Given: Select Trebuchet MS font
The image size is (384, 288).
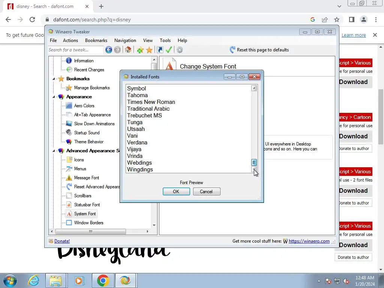Looking at the screenshot, I should pyautogui.click(x=144, y=115).
